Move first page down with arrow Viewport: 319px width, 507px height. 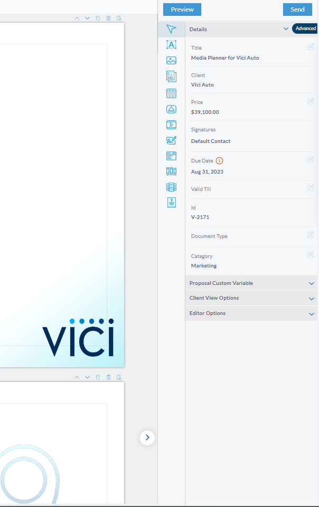tap(87, 18)
